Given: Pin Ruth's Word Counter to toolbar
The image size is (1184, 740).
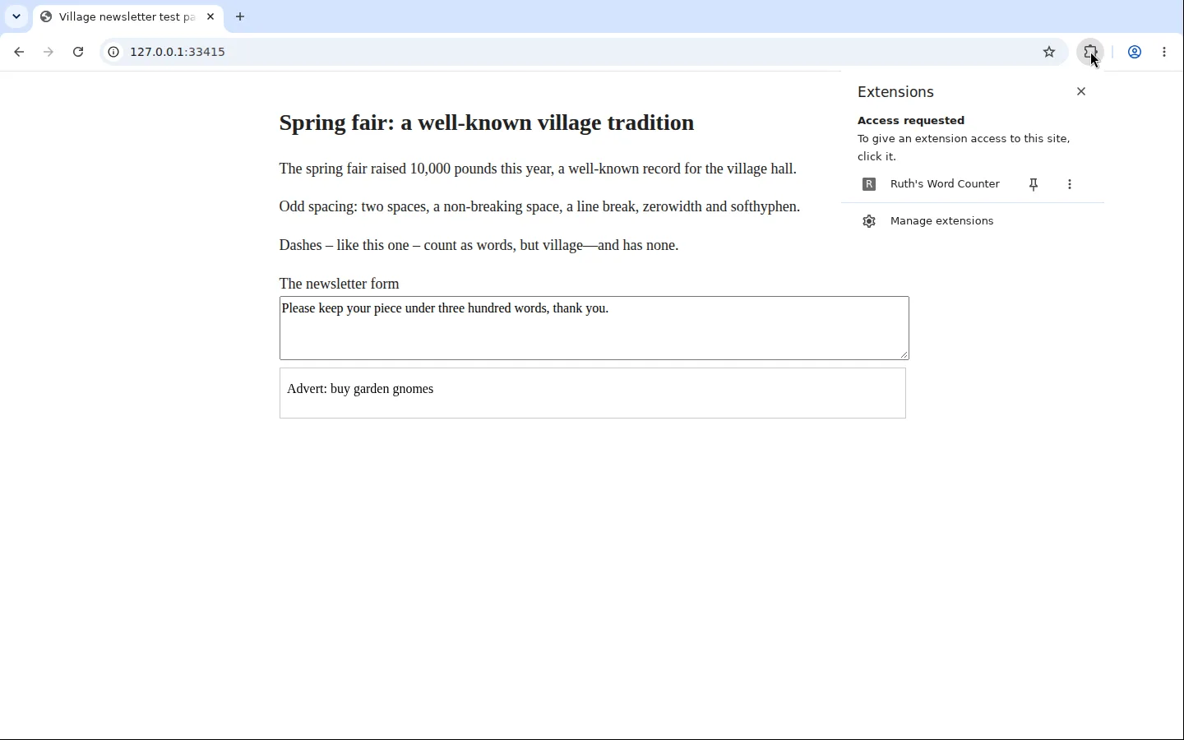Looking at the screenshot, I should click(x=1035, y=185).
